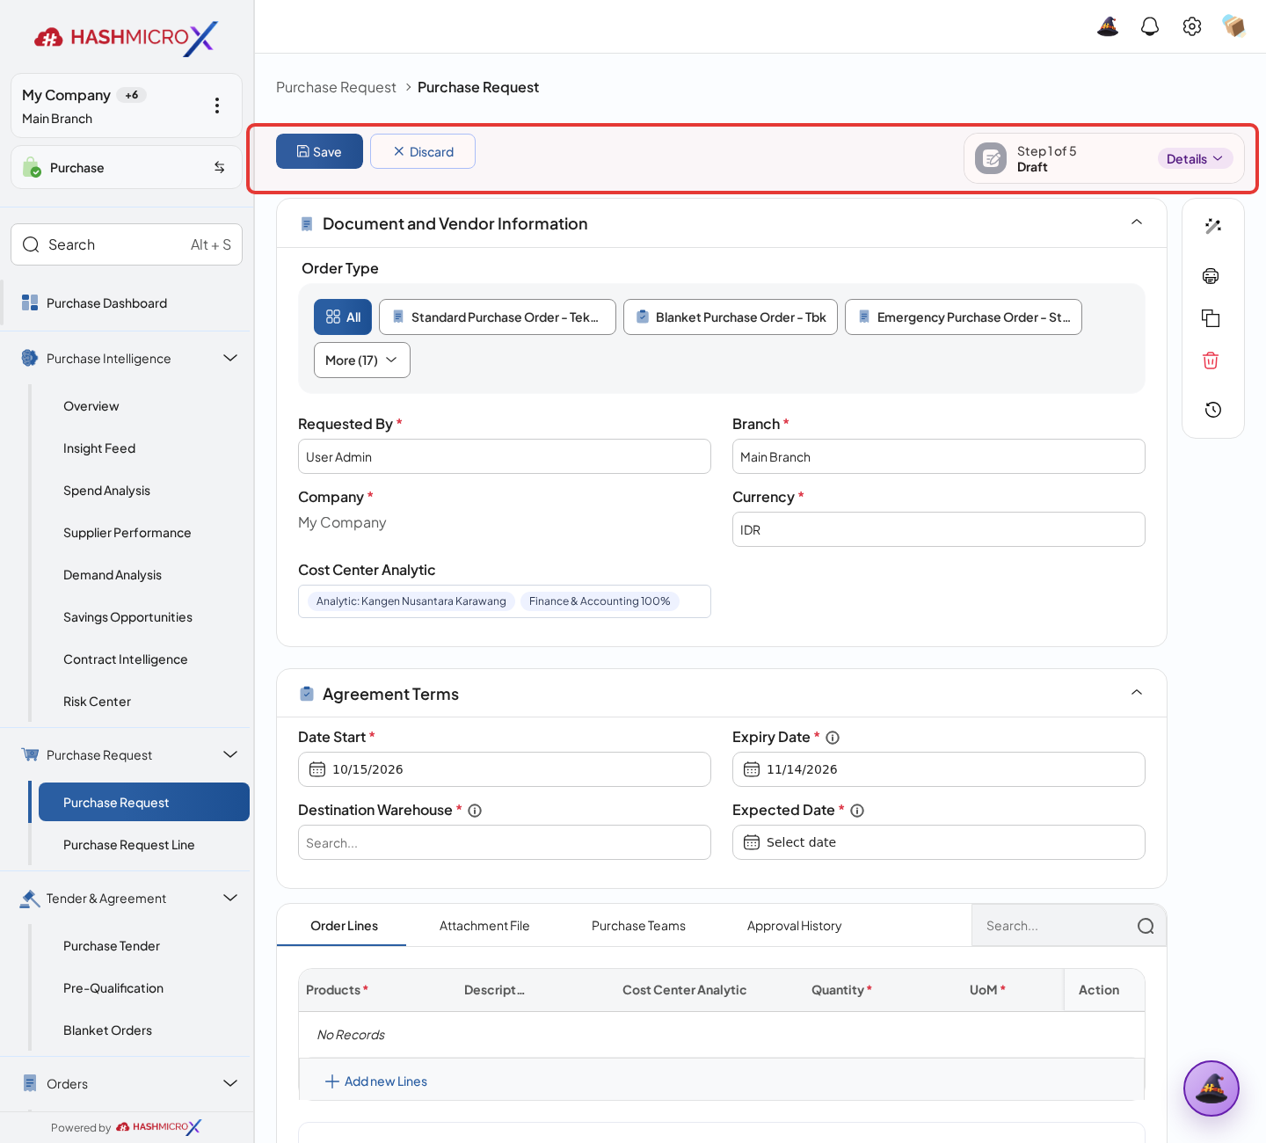Click the magic wand icon in side toolbar
This screenshot has height=1143, width=1266.
(x=1213, y=226)
